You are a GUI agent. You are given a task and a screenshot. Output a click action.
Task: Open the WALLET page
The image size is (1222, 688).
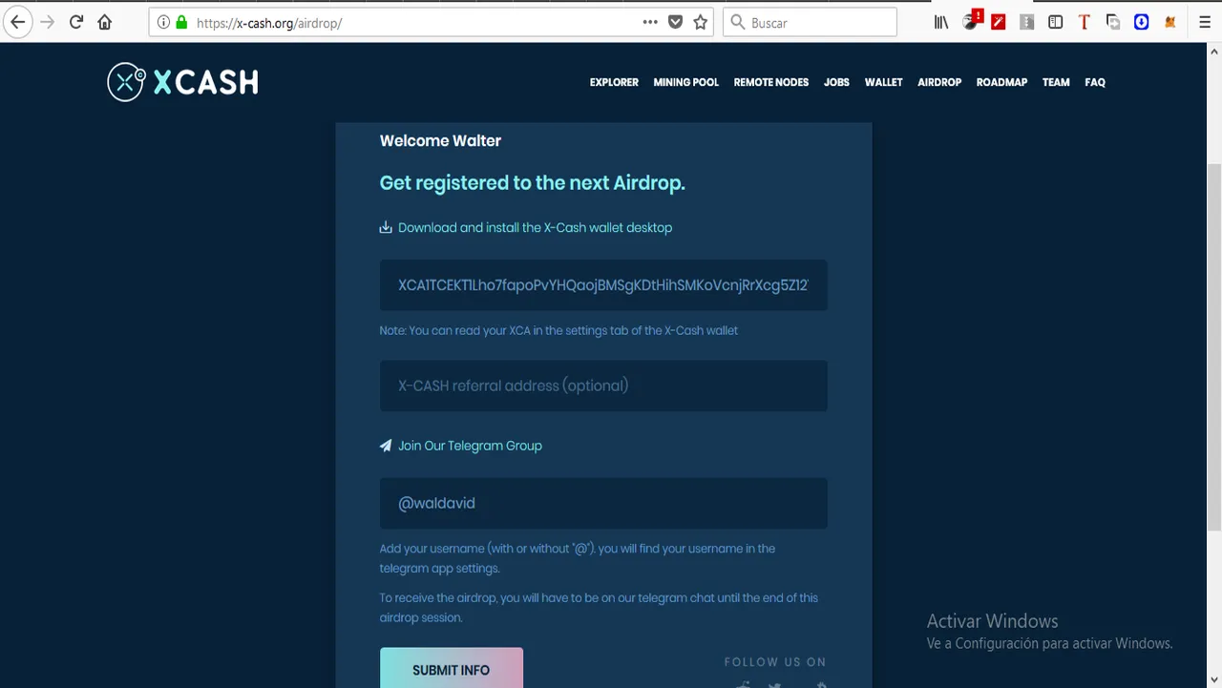[x=884, y=82]
